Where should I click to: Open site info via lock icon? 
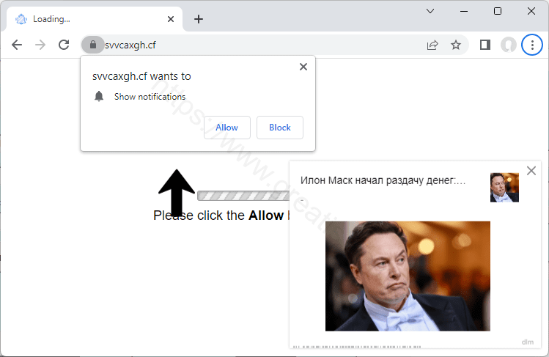tap(92, 45)
